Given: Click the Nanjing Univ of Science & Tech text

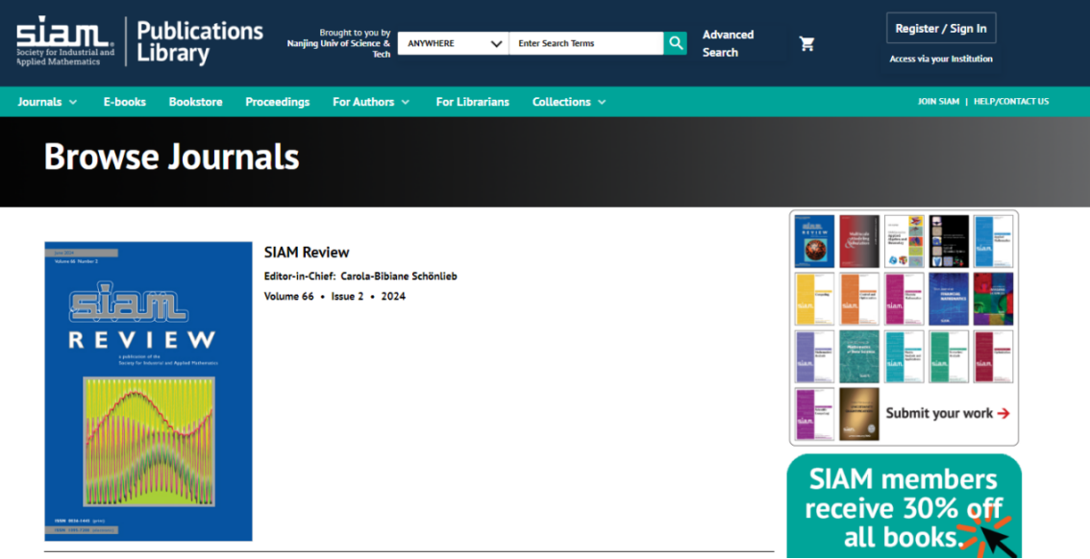Looking at the screenshot, I should point(338,49).
